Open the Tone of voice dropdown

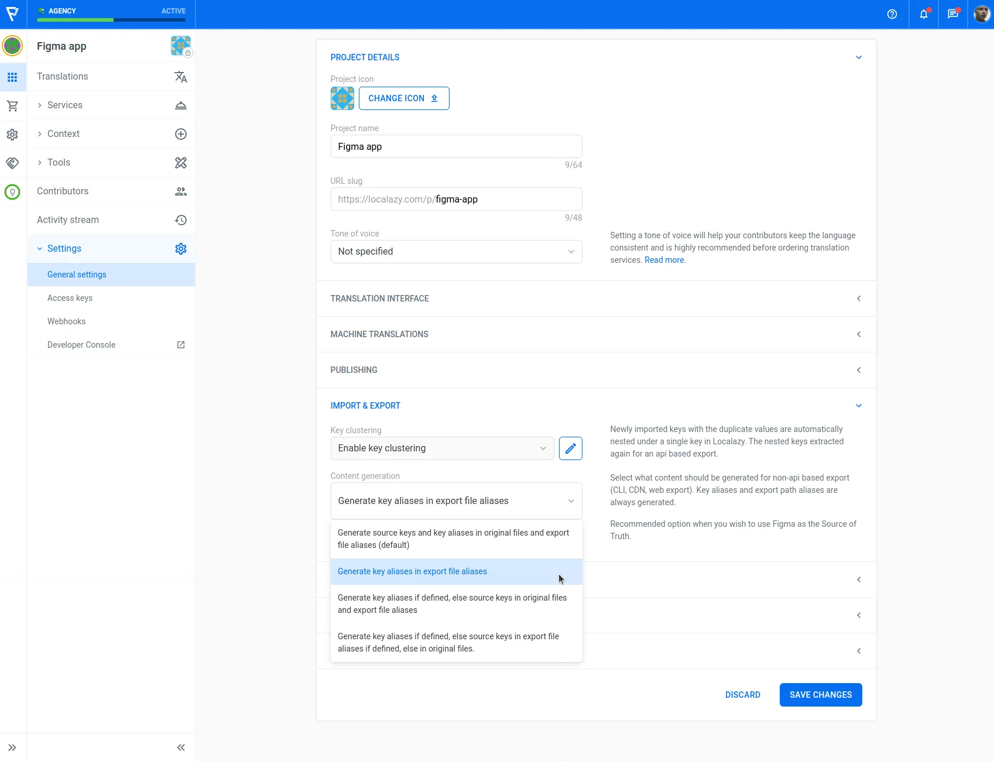tap(456, 252)
